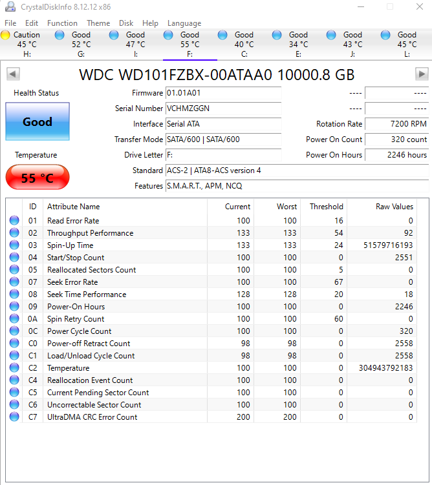Click the CrystalDiskInfo app icon in title bar

pyautogui.click(x=10, y=6)
